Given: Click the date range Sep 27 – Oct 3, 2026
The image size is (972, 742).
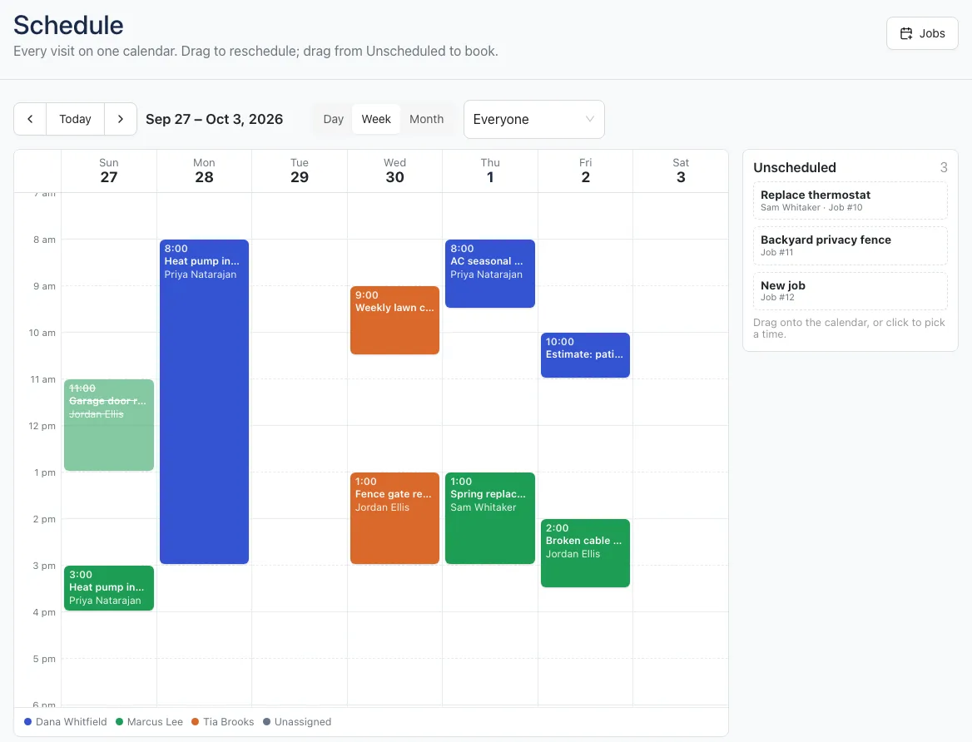Looking at the screenshot, I should point(214,119).
